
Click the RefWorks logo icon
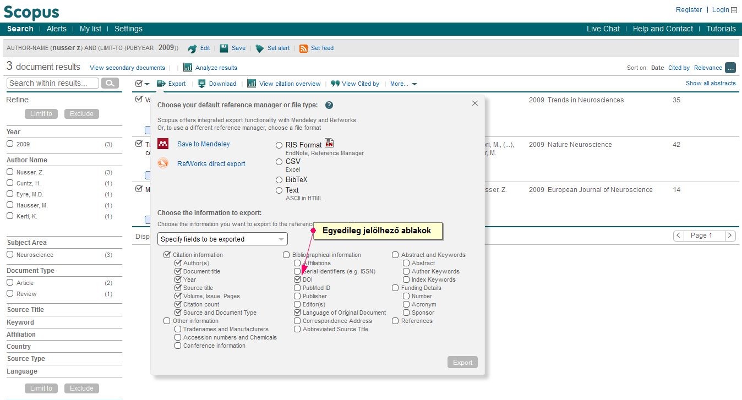163,163
